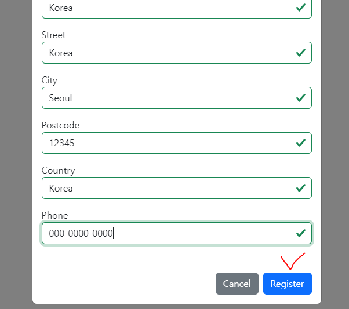The height and width of the screenshot is (309, 349).
Task: Click the Postcode label text
Action: (60, 126)
